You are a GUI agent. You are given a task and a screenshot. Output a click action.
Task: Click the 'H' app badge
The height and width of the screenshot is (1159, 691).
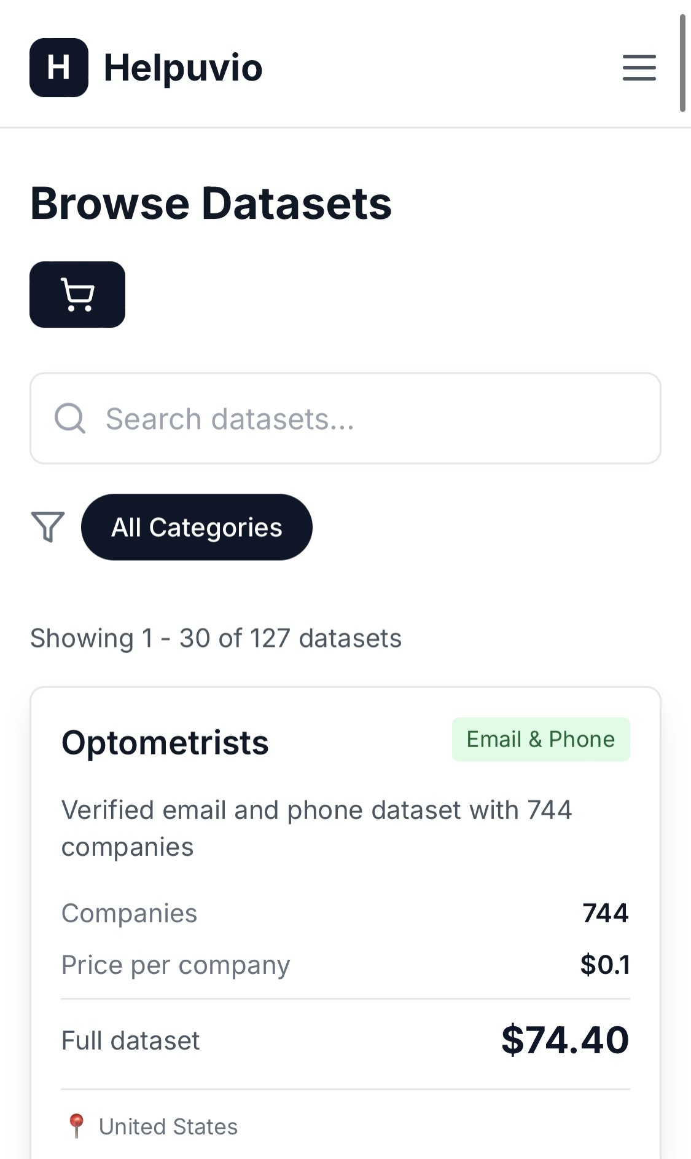click(x=58, y=68)
